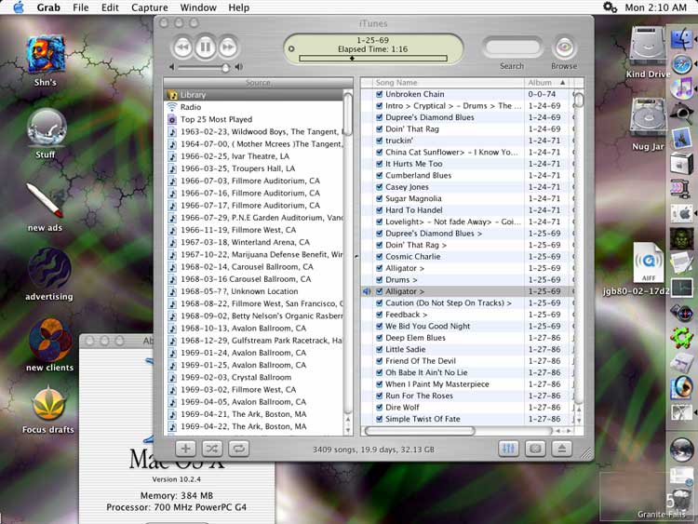
Task: Turn on the iTunes visualizer button
Action: 535,449
